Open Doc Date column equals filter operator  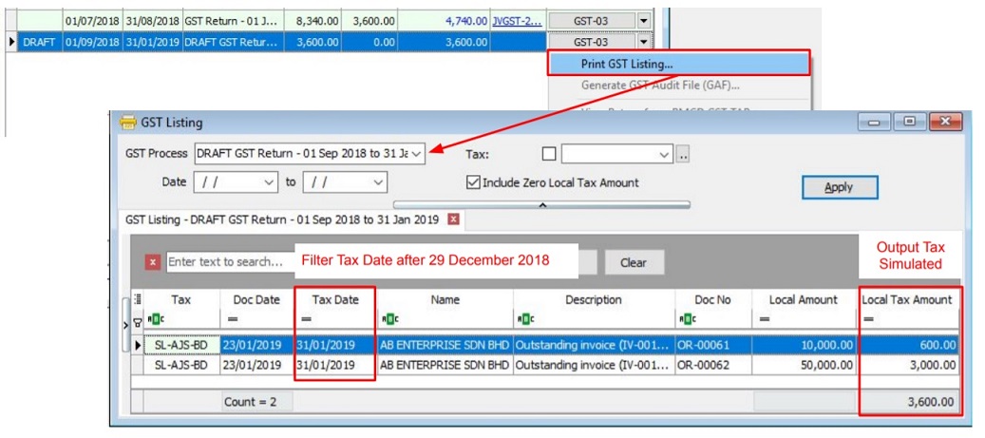(x=233, y=319)
